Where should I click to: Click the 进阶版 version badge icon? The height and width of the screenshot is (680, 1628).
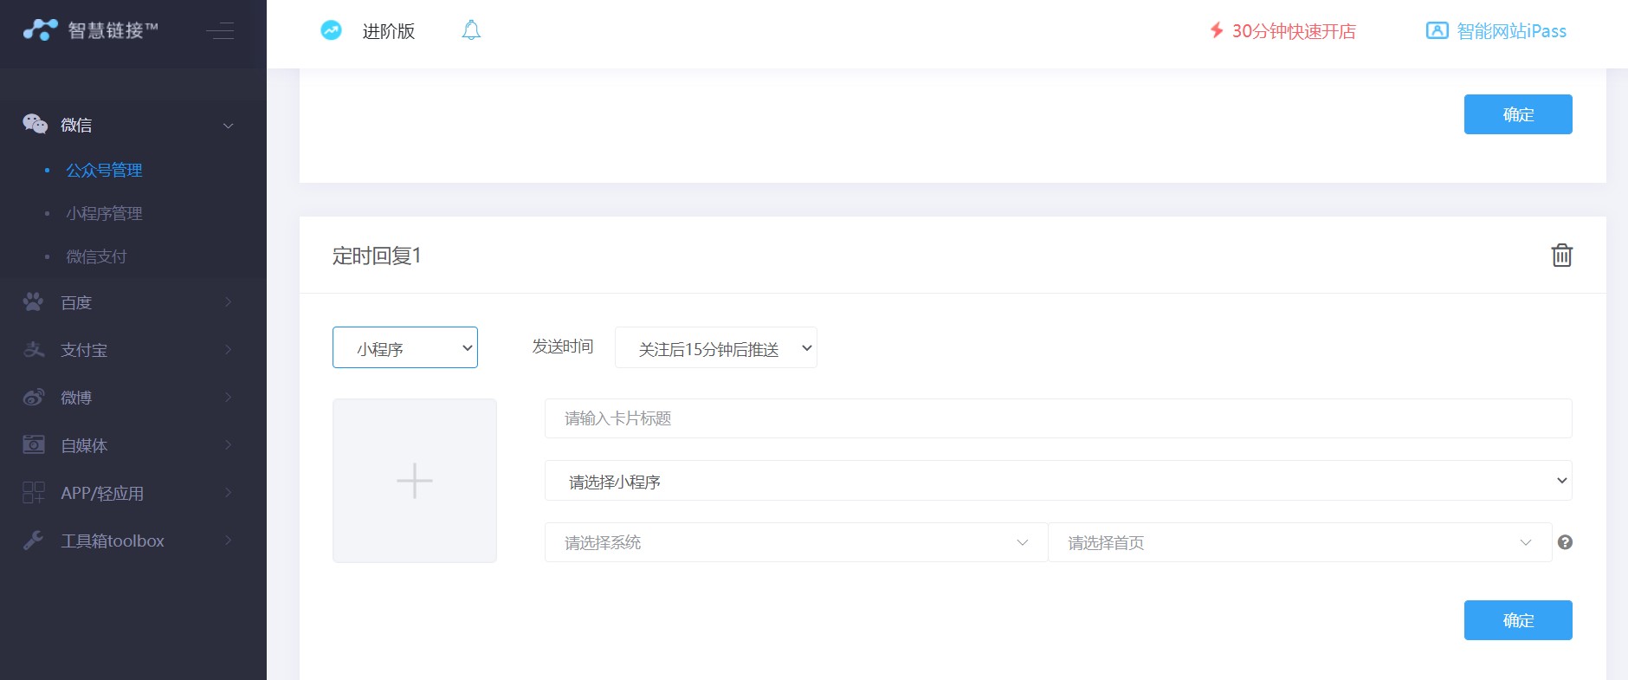pos(331,30)
